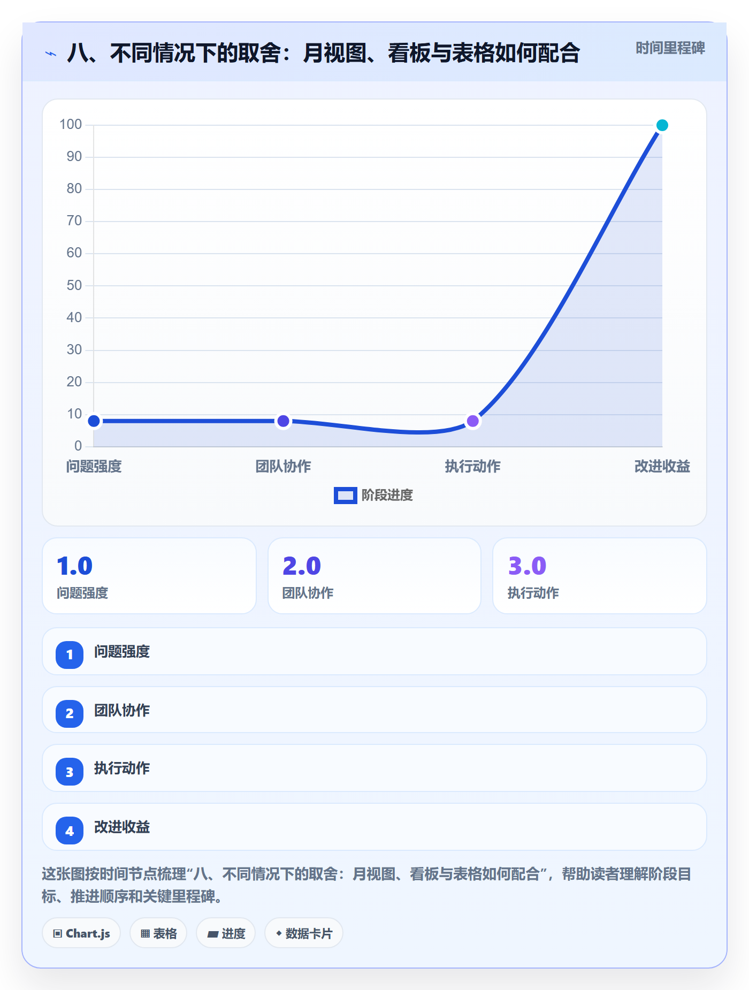Click the number 1 badge for 问题强度
Viewport: 749px width, 990px height.
click(x=70, y=654)
